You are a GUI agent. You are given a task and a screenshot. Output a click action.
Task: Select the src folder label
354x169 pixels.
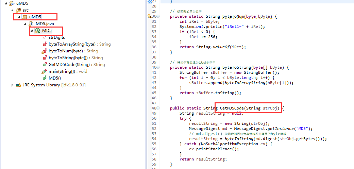pyautogui.click(x=26, y=11)
